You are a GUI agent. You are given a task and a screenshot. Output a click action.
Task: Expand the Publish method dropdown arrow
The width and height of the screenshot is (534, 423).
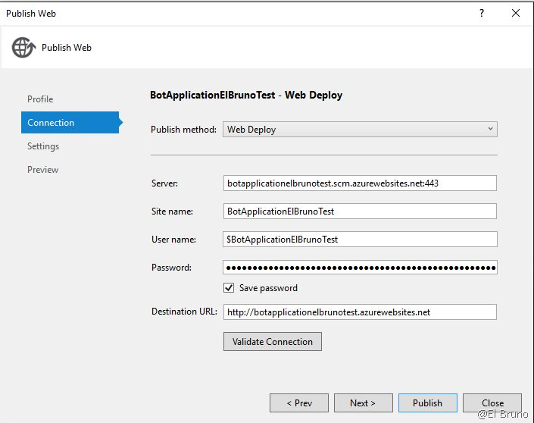(x=491, y=130)
